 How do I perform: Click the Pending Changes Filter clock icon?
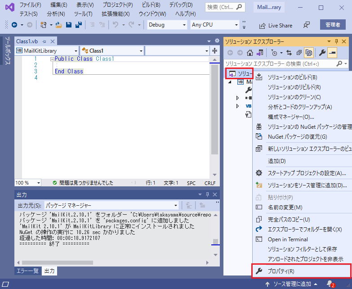tap(274, 53)
